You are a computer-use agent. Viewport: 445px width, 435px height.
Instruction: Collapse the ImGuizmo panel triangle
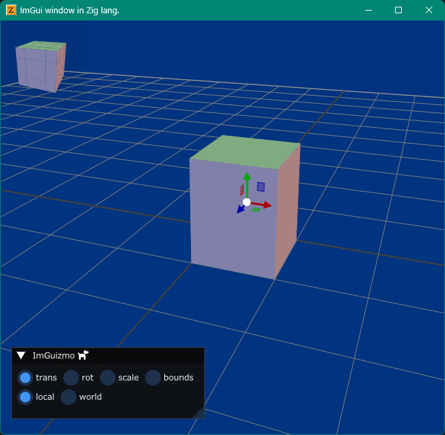[x=21, y=356]
